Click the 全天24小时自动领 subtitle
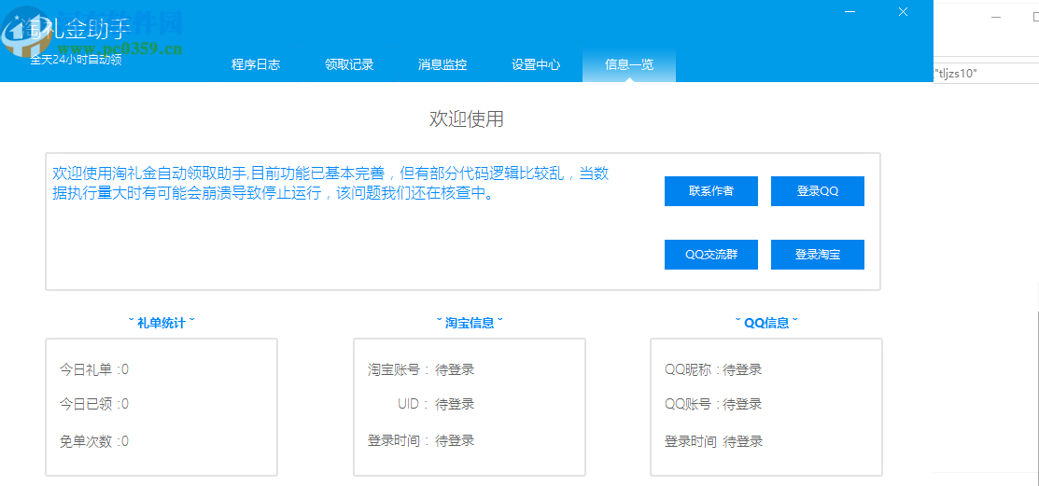This screenshot has height=486, width=1039. pos(77,60)
